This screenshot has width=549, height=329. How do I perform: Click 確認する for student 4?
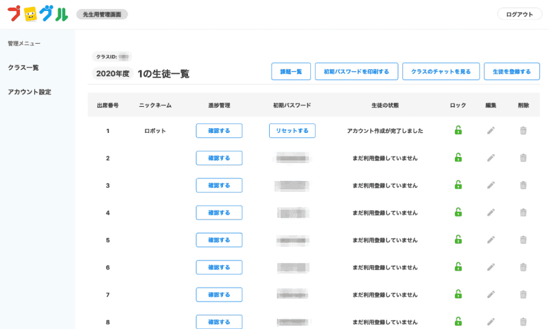(x=219, y=212)
